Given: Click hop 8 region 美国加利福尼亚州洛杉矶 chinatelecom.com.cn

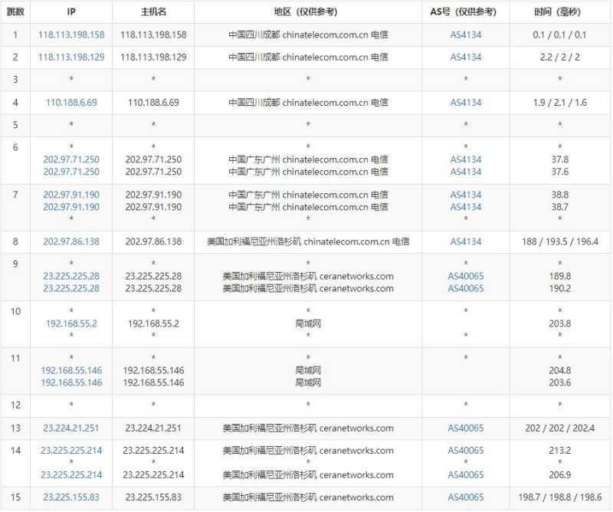Looking at the screenshot, I should pyautogui.click(x=298, y=241).
